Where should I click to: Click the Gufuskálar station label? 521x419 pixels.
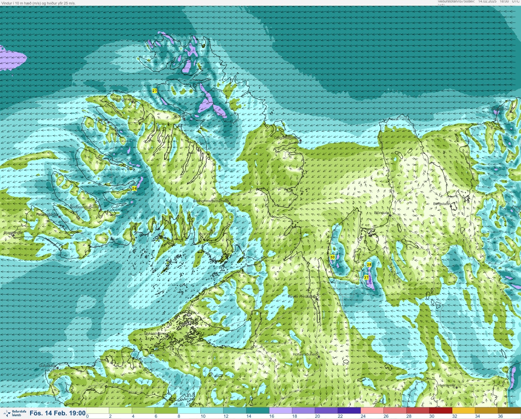(47, 366)
